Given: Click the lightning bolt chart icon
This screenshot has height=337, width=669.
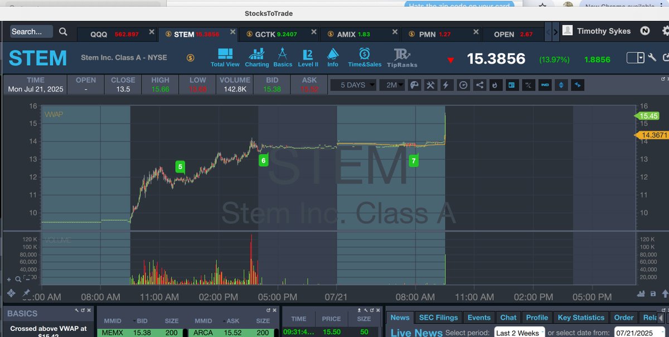Looking at the screenshot, I should point(447,85).
